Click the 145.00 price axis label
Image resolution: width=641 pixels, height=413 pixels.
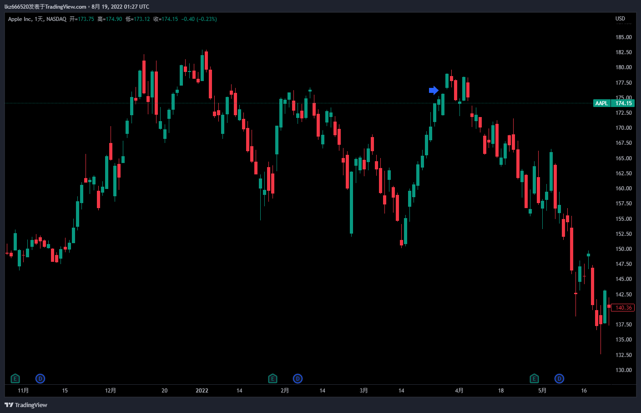[623, 279]
